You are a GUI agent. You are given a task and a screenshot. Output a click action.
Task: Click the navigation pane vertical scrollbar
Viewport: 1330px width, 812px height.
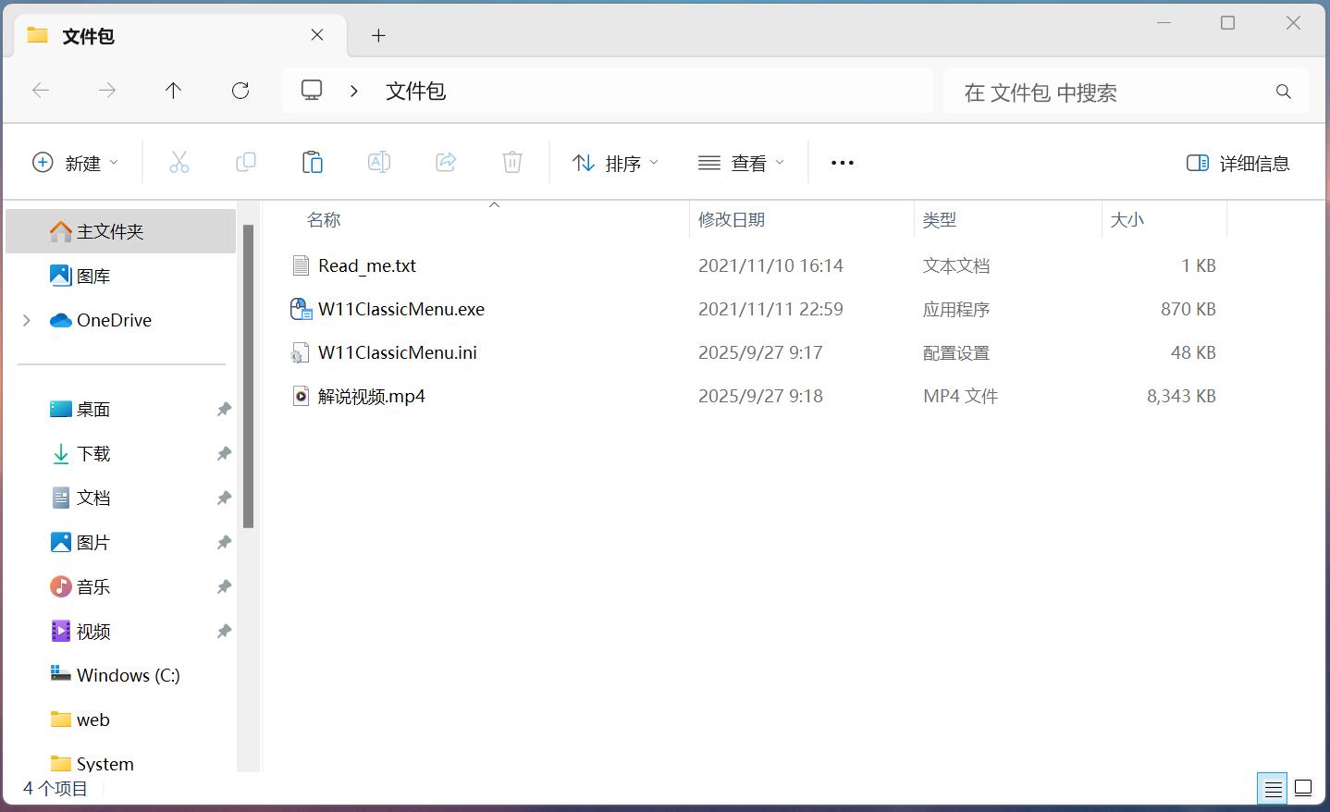[x=248, y=375]
